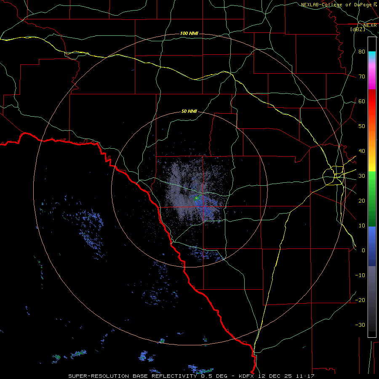This screenshot has width=379, height=379.
Task: Click the -30 value on the dBZ scale
Action: click(x=360, y=325)
